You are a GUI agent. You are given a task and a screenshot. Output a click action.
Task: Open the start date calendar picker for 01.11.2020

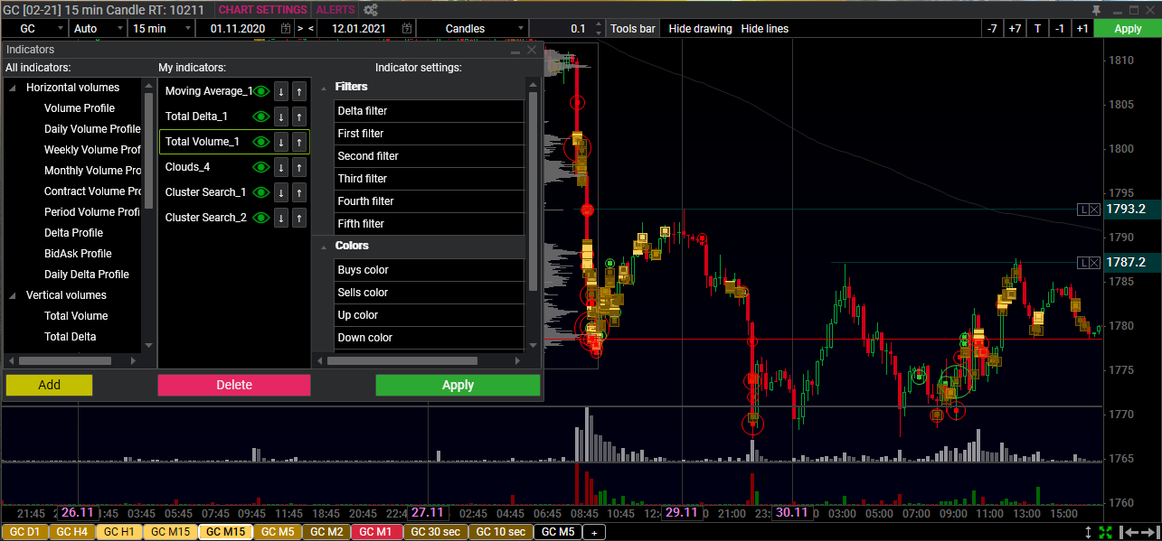(287, 28)
